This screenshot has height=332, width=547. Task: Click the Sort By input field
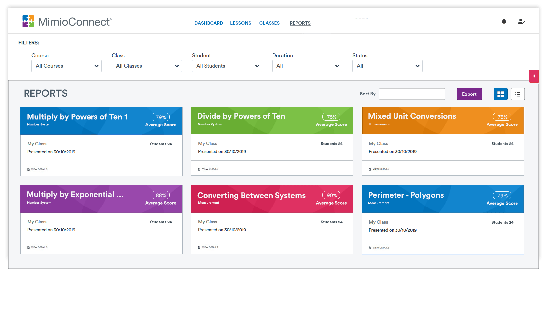(412, 94)
